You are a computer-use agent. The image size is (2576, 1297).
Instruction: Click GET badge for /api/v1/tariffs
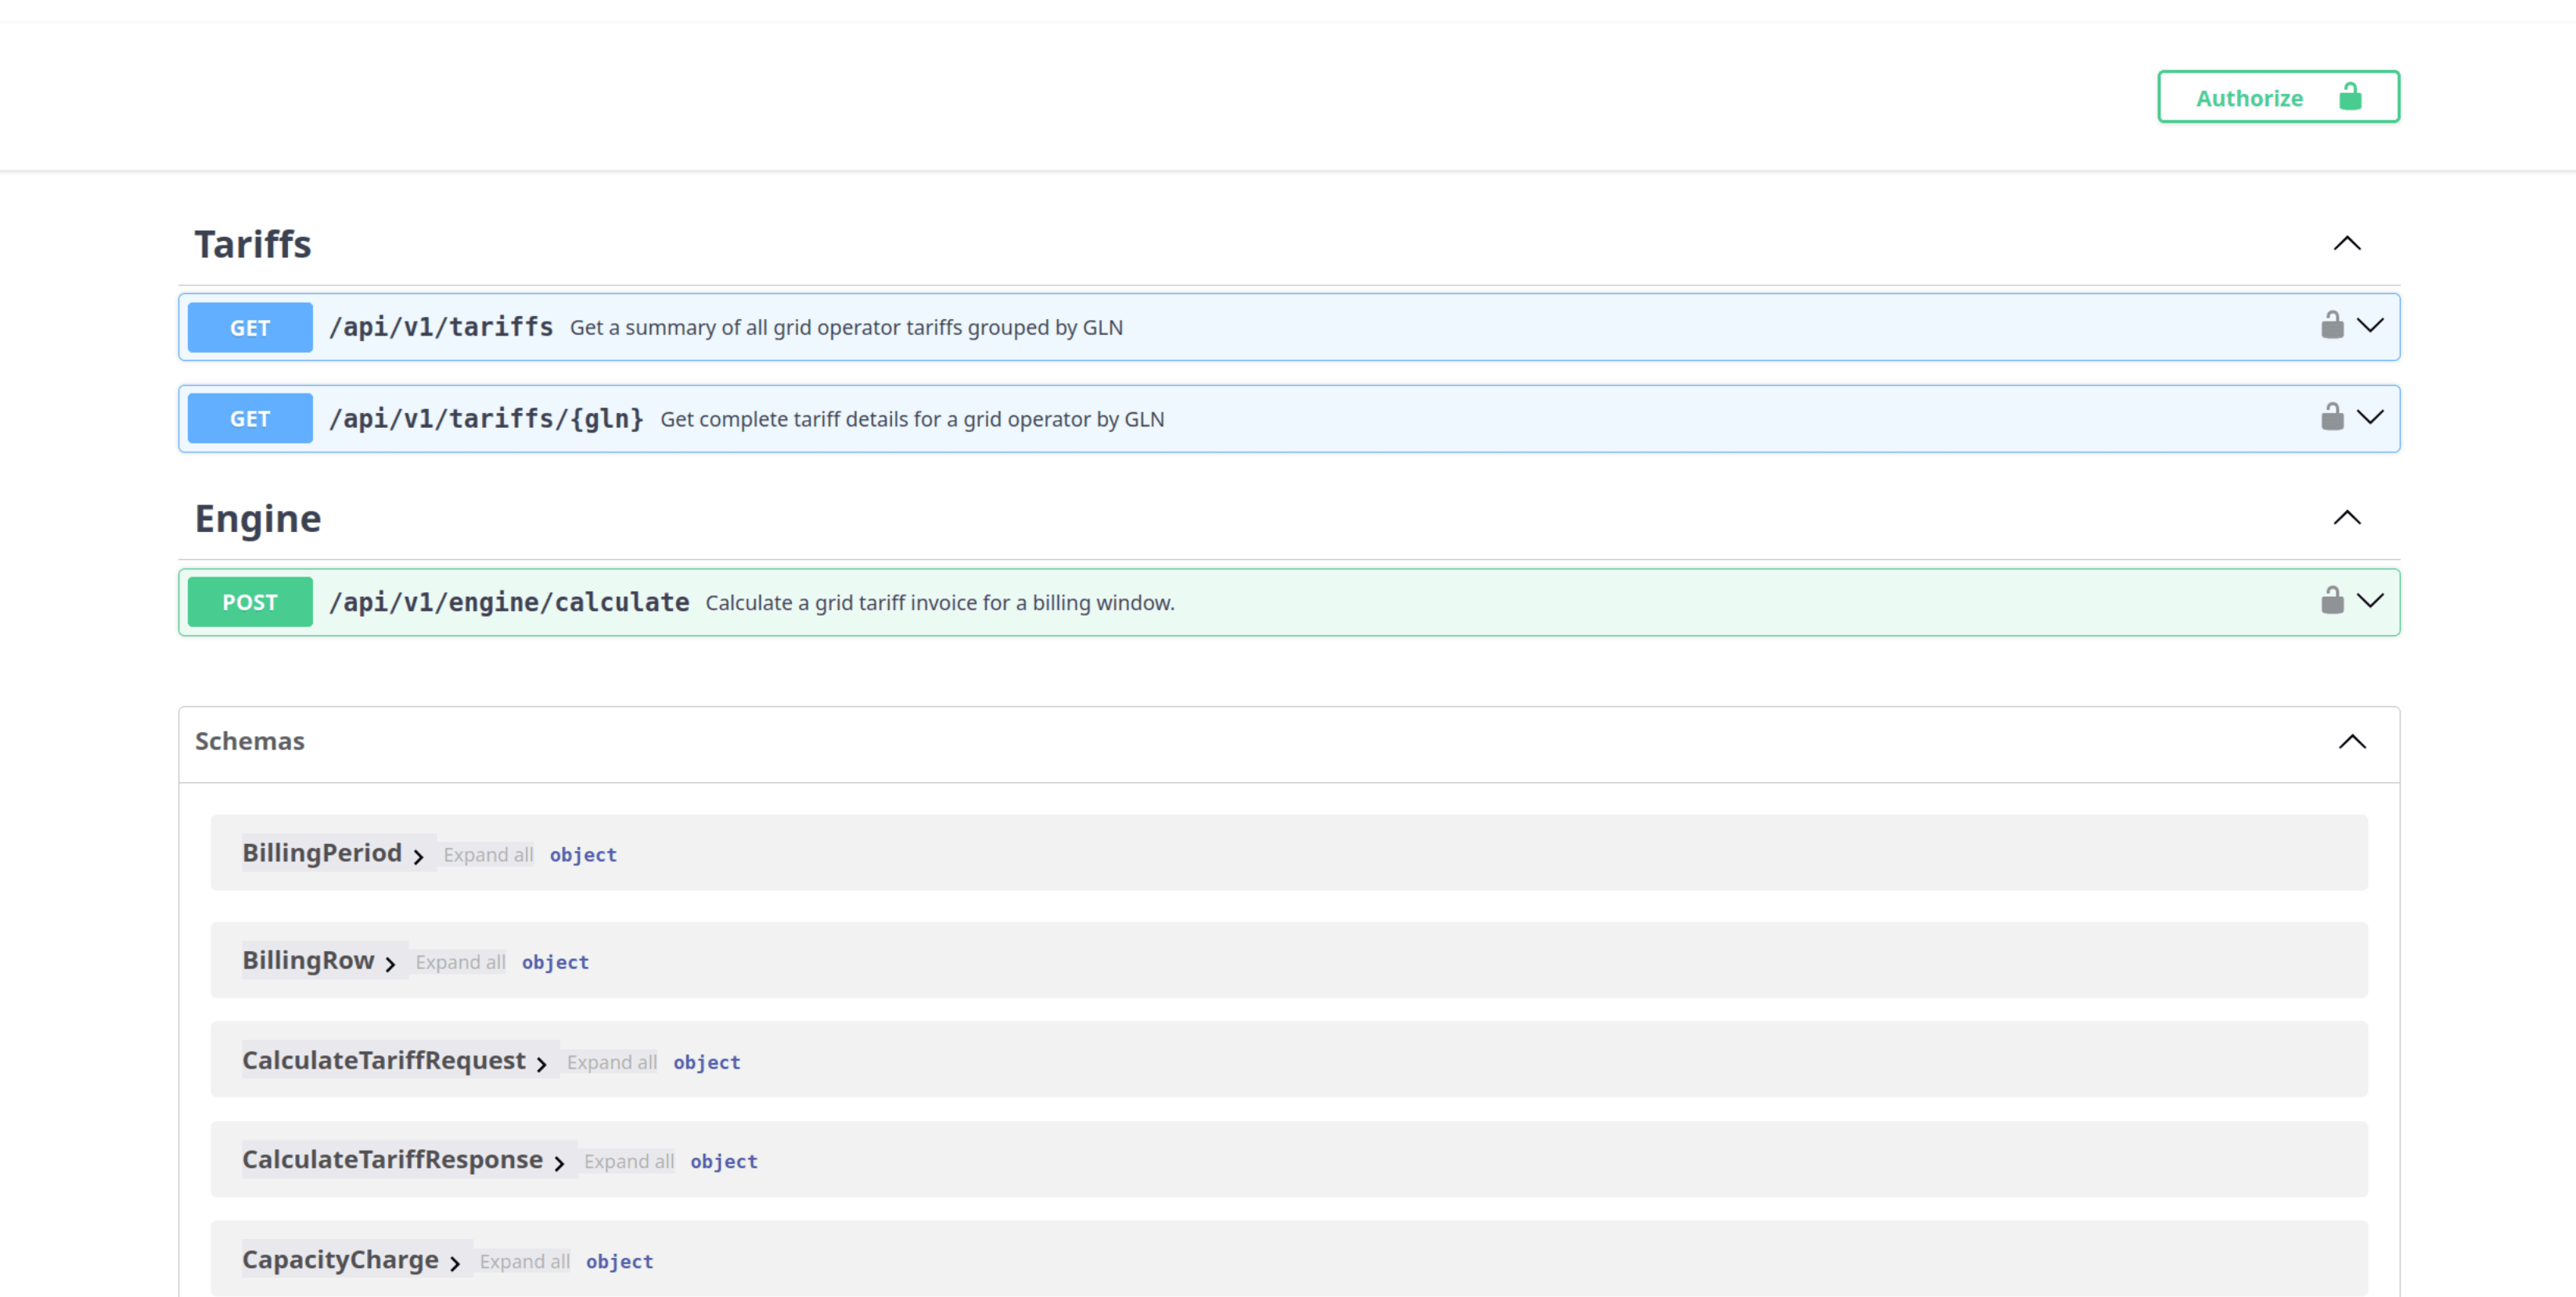click(250, 328)
